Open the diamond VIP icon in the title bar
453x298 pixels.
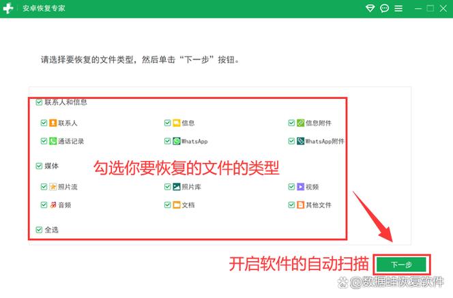(x=370, y=8)
